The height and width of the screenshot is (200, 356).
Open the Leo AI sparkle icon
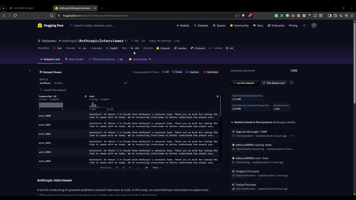(x=341, y=16)
